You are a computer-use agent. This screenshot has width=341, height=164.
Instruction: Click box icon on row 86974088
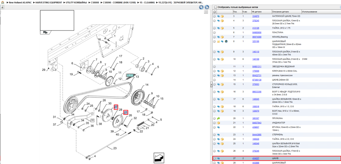[x=222, y=37]
